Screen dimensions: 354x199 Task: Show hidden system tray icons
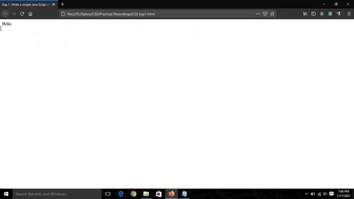(x=306, y=194)
